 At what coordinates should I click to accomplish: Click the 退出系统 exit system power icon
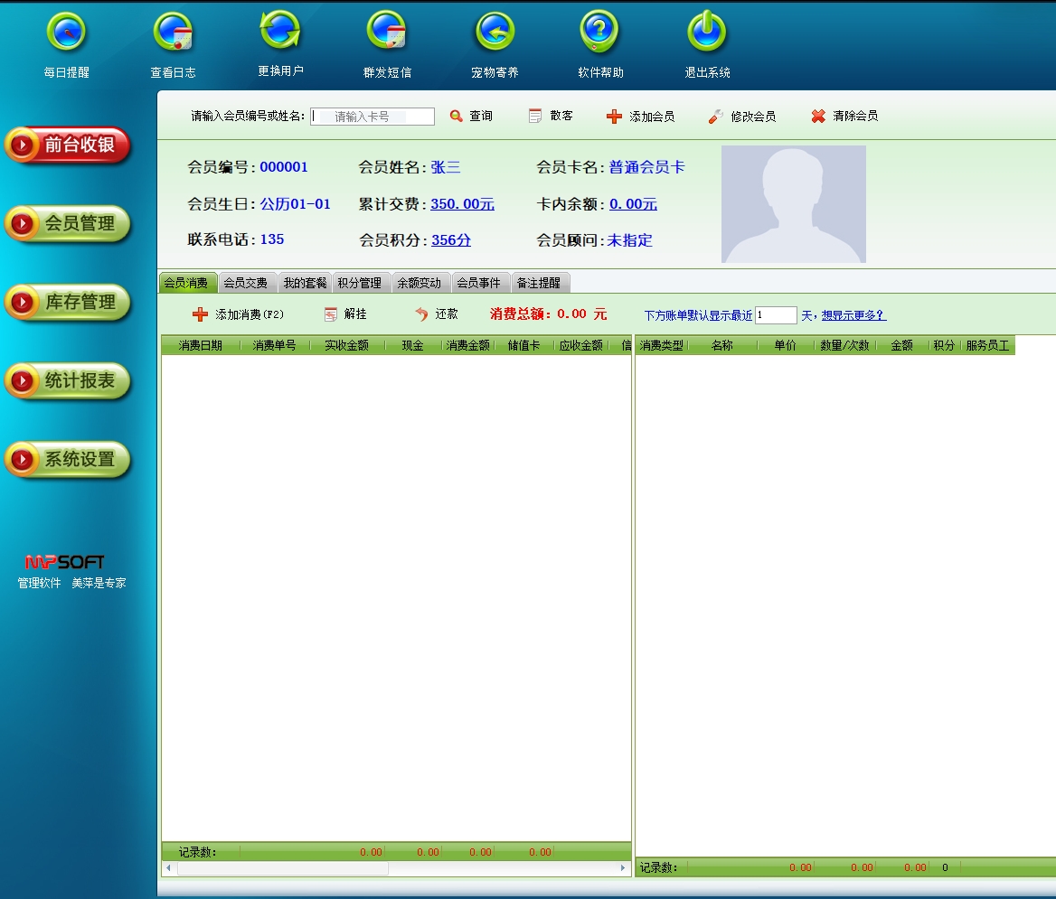point(707,33)
